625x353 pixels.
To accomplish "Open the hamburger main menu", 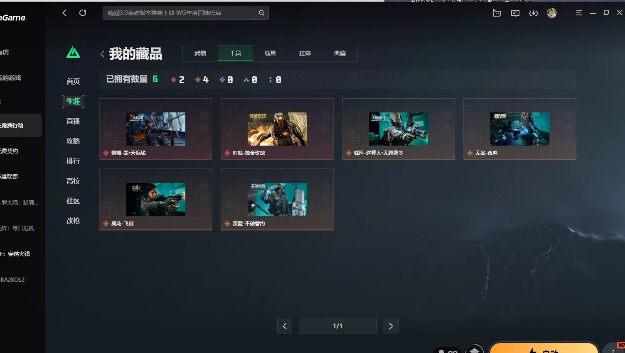I will click(x=579, y=13).
